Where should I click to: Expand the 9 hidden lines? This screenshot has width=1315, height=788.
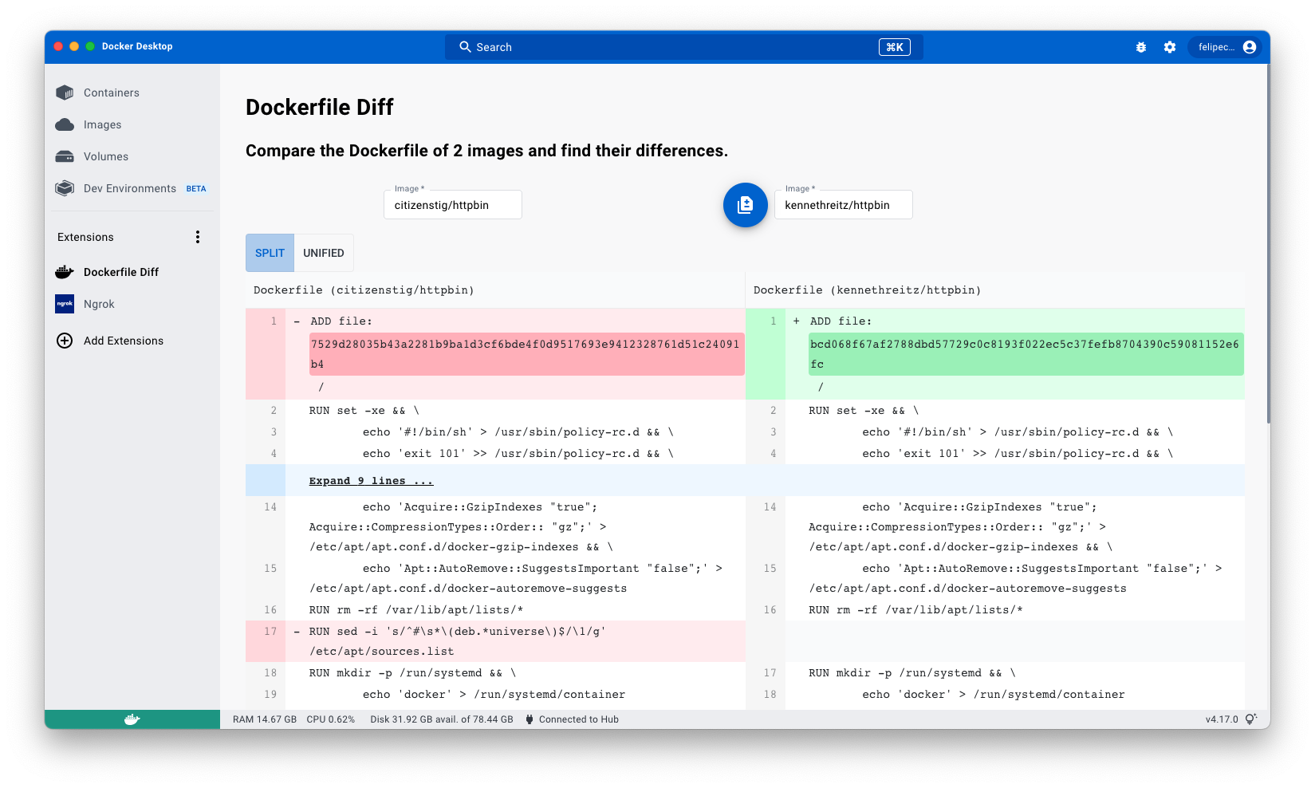coord(371,481)
